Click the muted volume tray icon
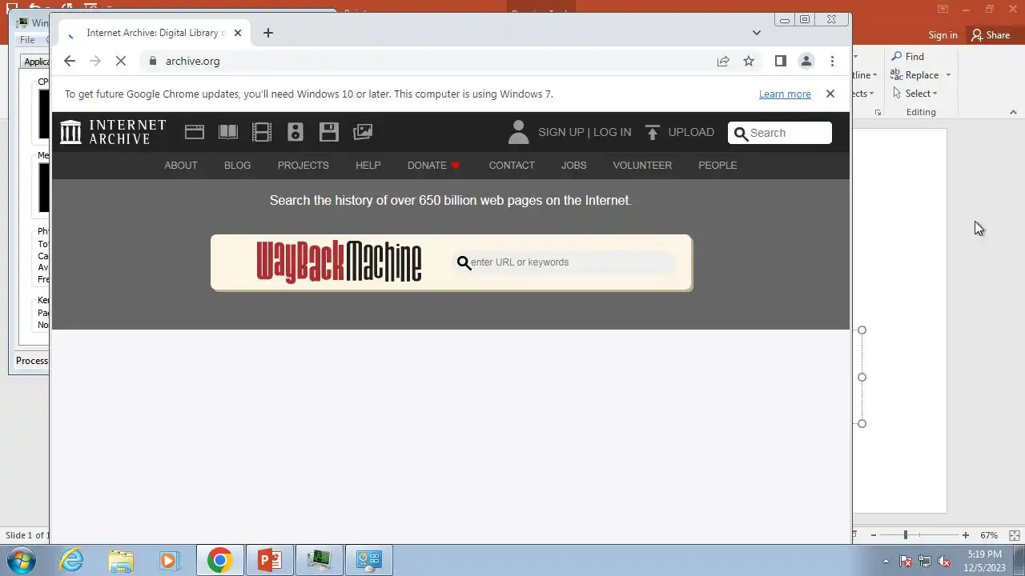The width and height of the screenshot is (1025, 576). 945,561
